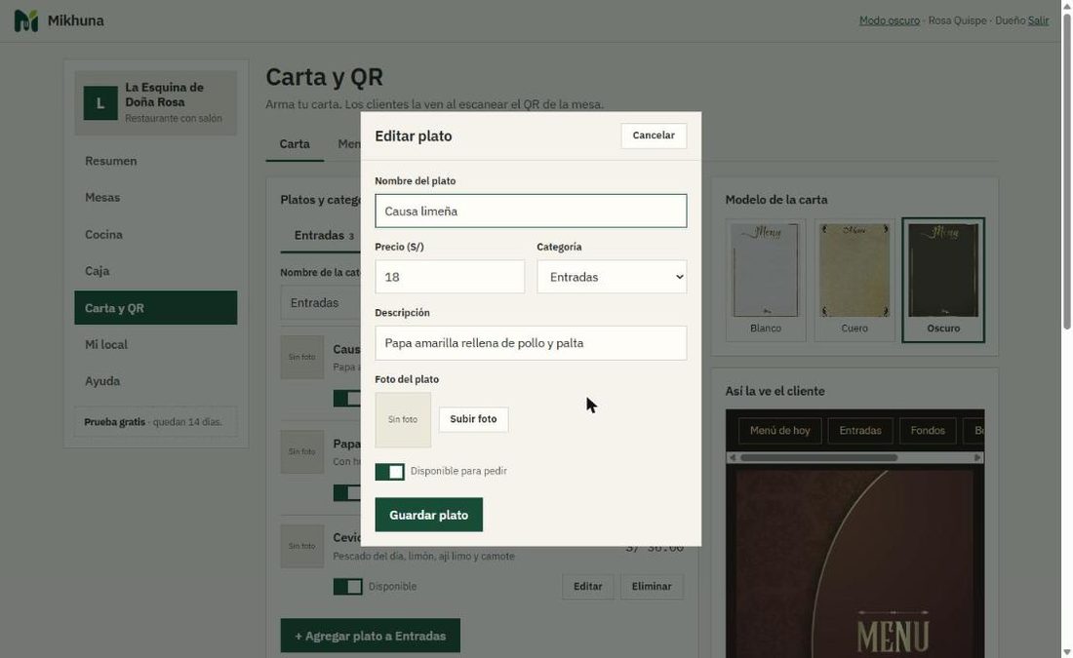The image size is (1073, 658).
Task: Click the Descripción input field
Action: [x=531, y=343]
